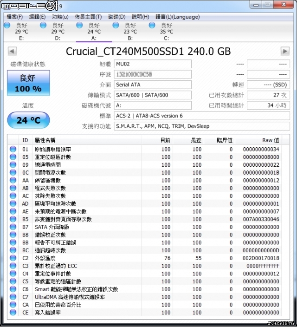The height and width of the screenshot is (327, 297).
Task: Click raw value 007A00330046
Action: point(261,219)
